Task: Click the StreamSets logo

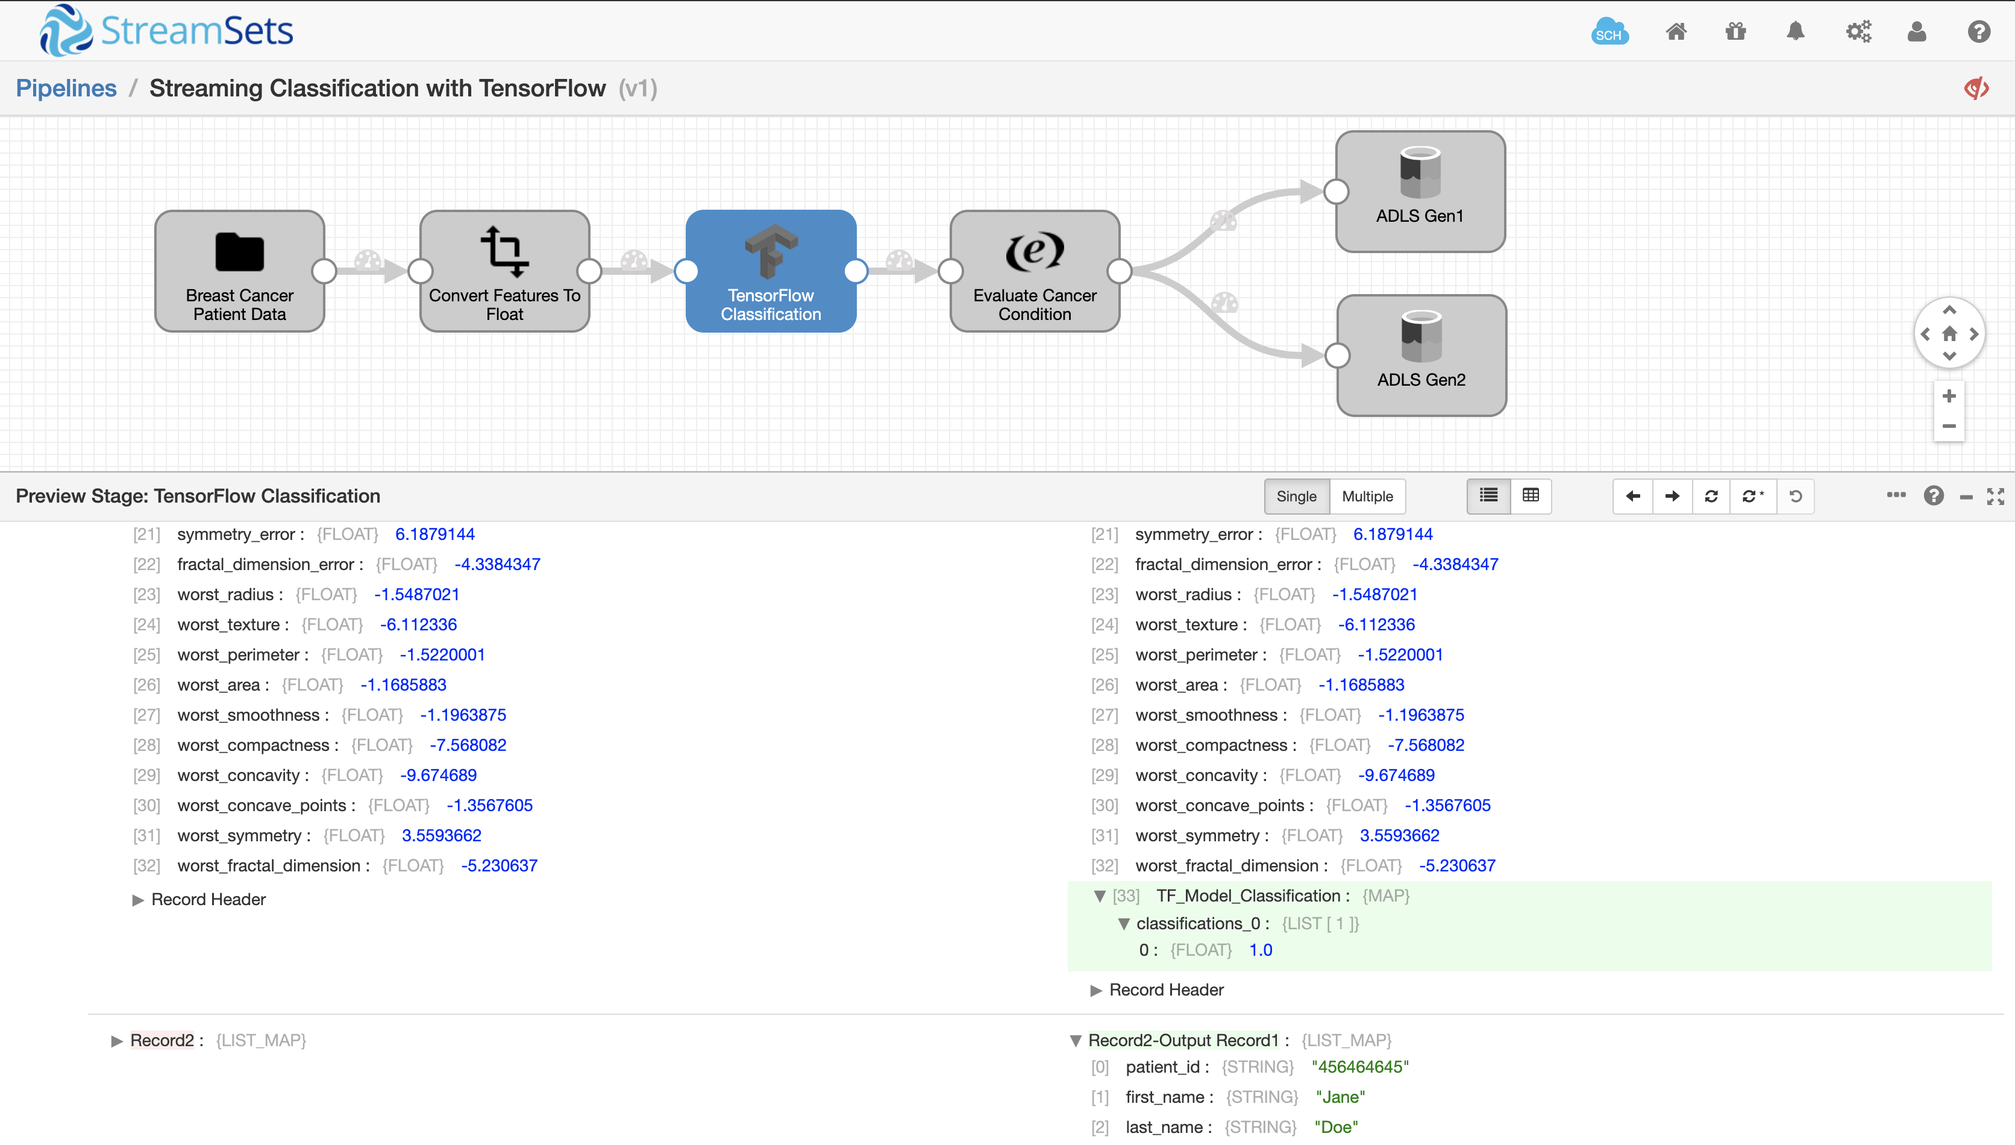Action: [x=167, y=31]
